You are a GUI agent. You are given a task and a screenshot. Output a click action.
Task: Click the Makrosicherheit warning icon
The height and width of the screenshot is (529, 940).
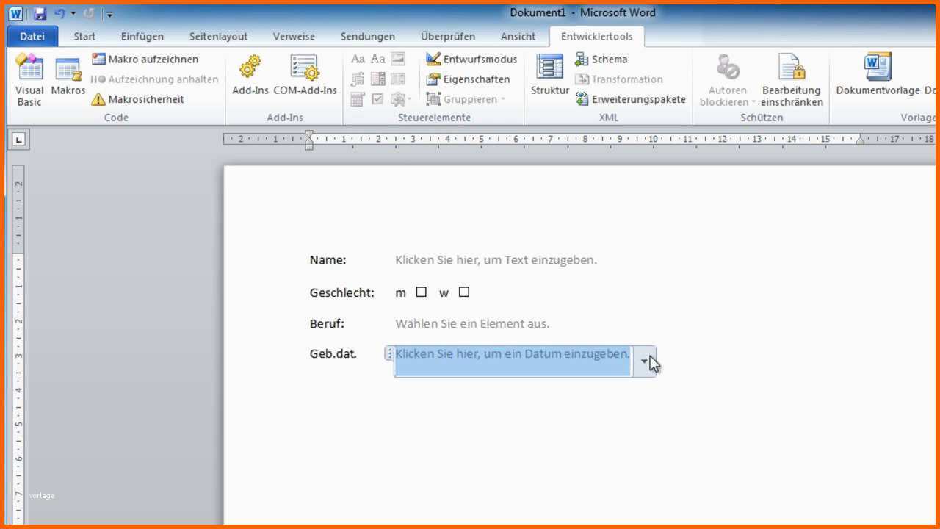coord(98,99)
